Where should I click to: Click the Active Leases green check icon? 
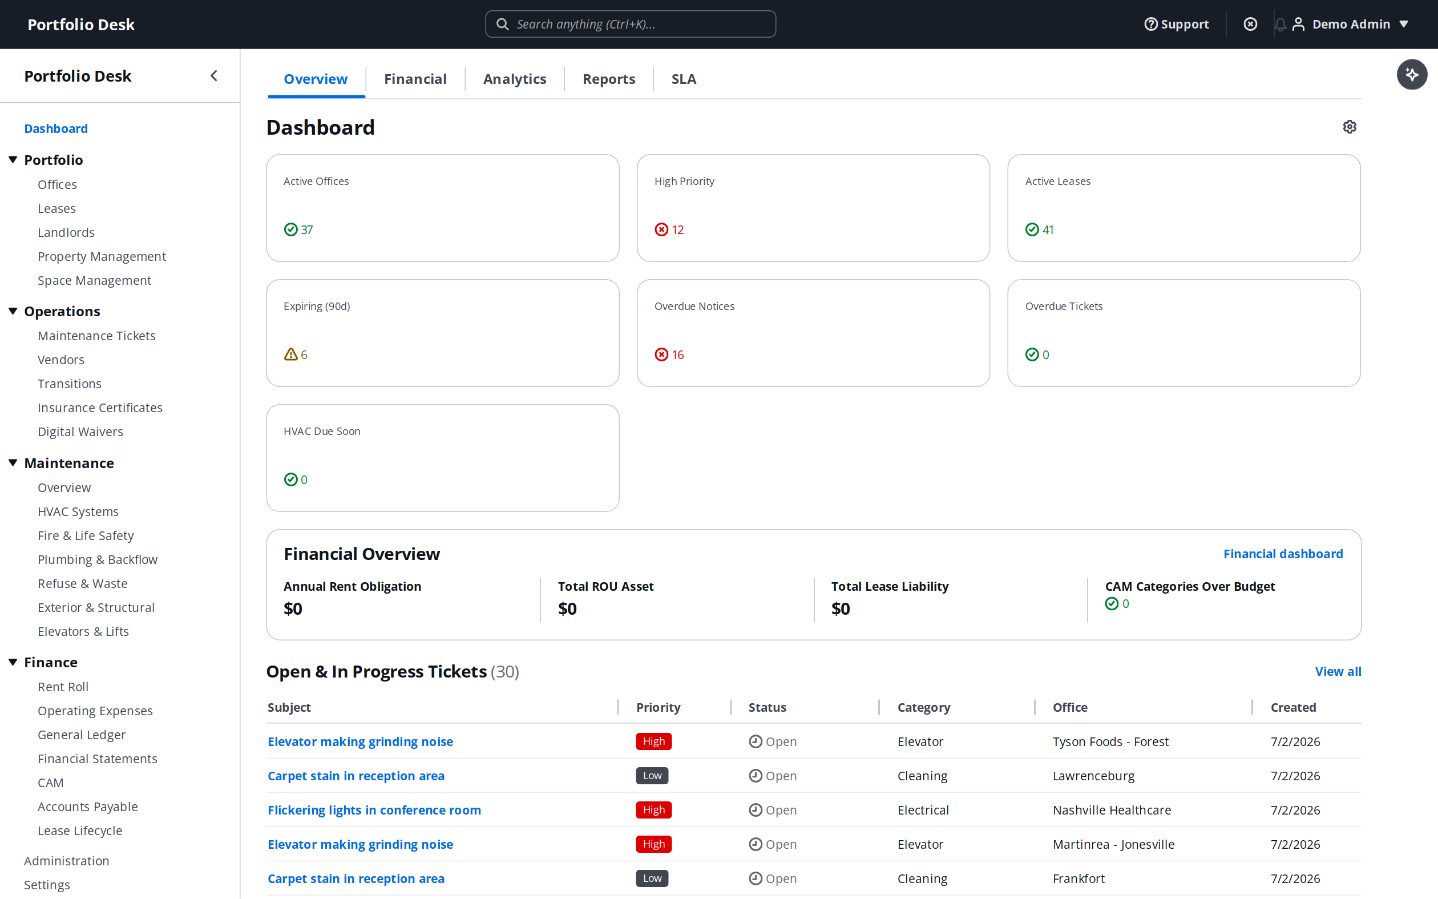1032,229
